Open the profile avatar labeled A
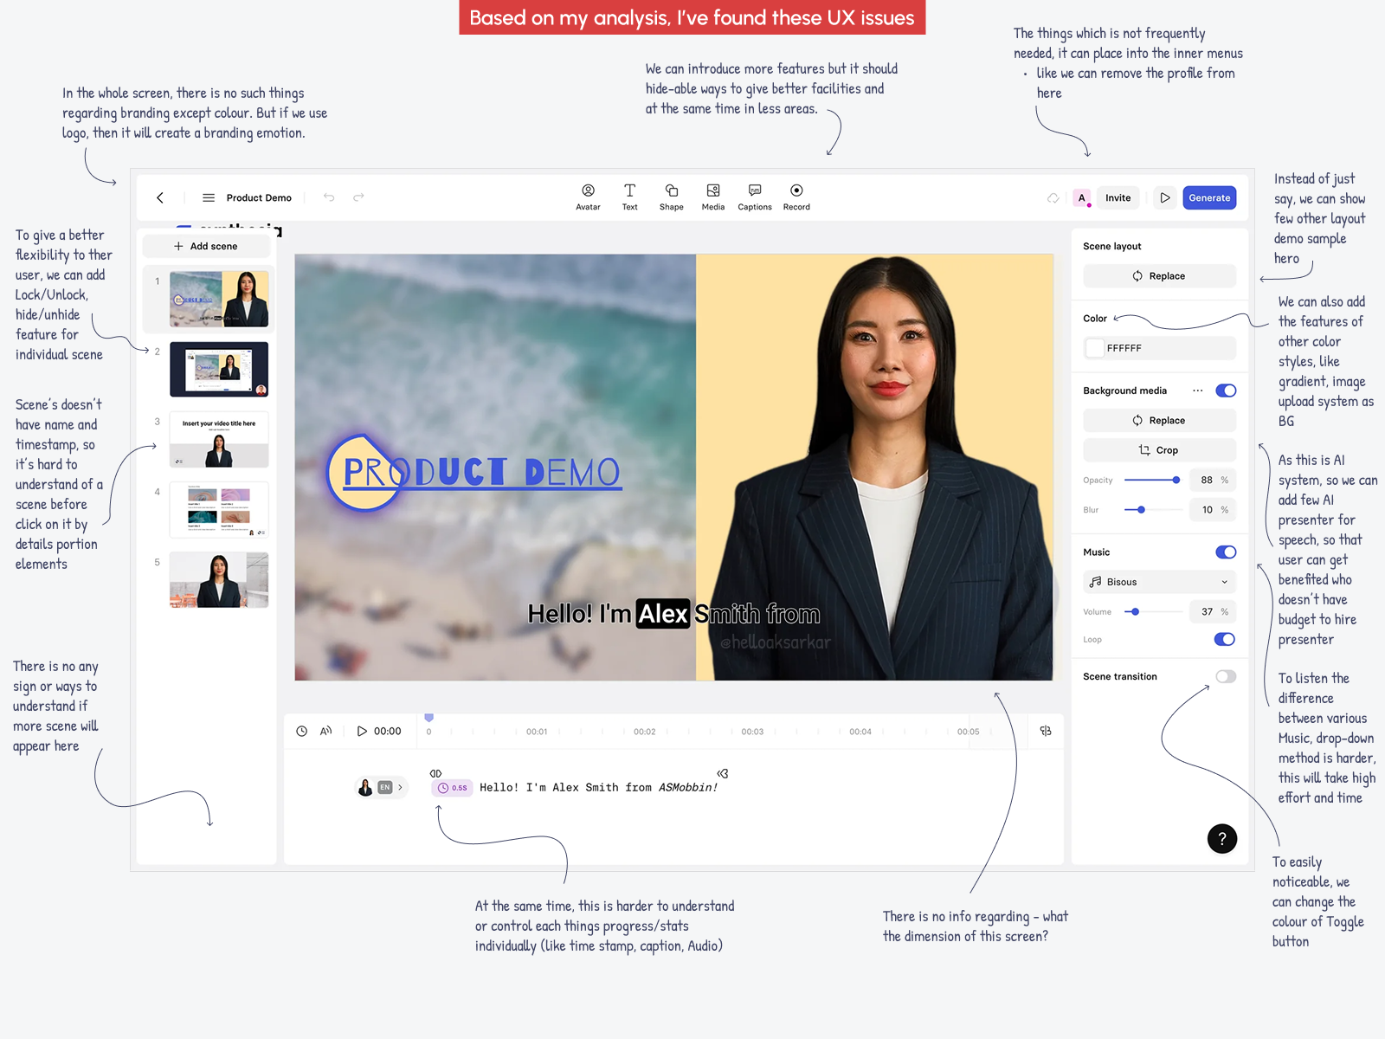 pyautogui.click(x=1081, y=197)
